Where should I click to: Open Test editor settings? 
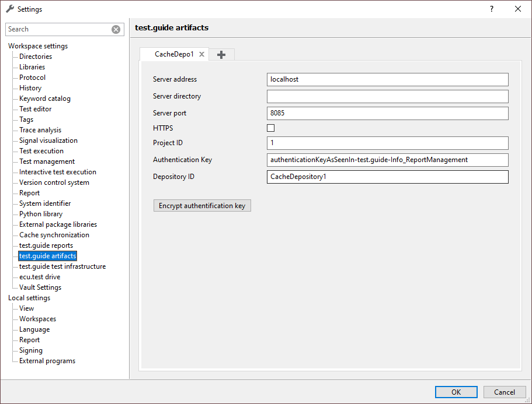click(35, 109)
